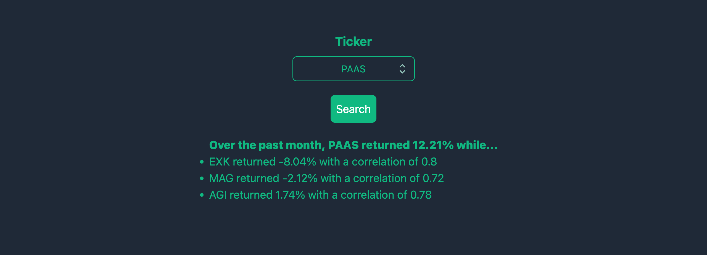Click the MAG ticker symbol in results
Screen dimensions: 707x255
[x=221, y=178]
